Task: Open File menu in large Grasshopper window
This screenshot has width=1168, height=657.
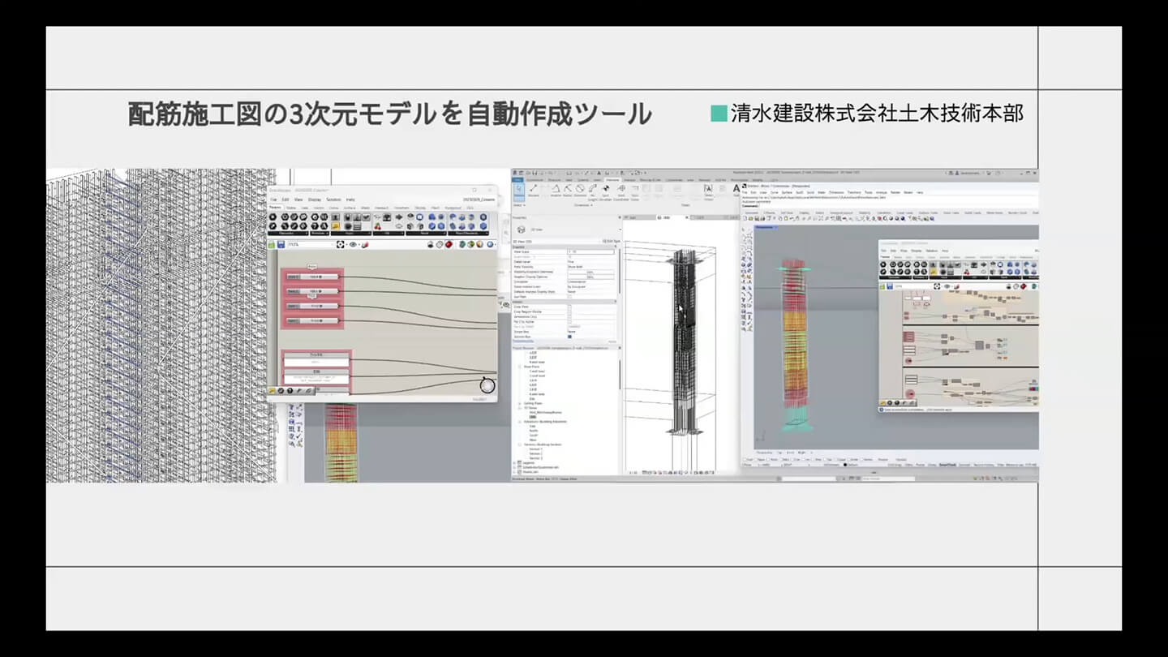Action: point(273,200)
